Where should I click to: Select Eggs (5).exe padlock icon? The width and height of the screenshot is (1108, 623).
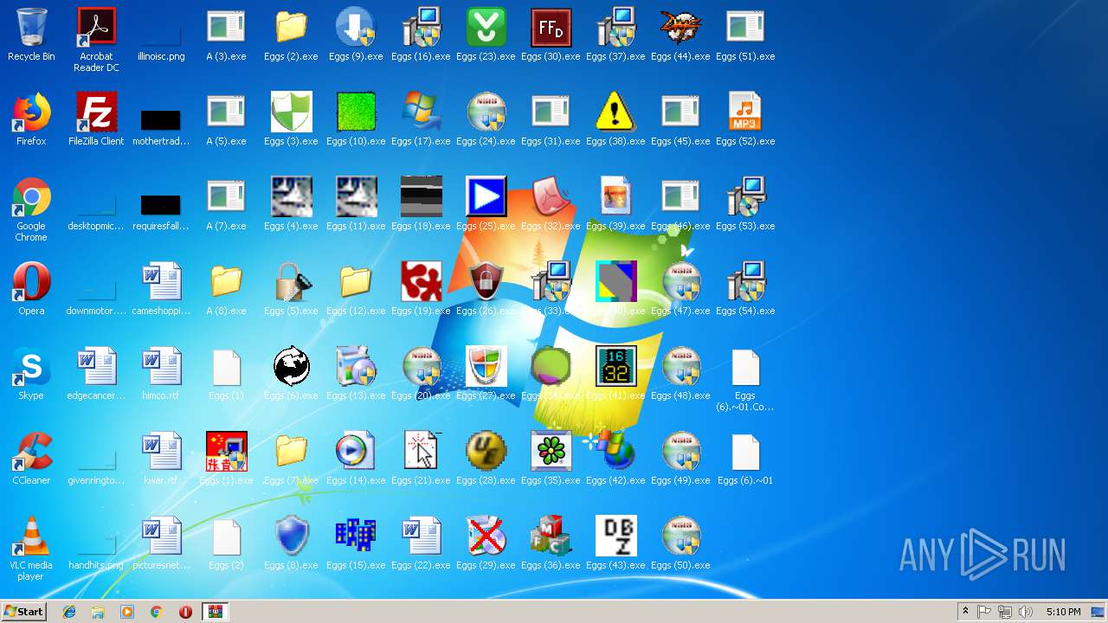coord(291,289)
